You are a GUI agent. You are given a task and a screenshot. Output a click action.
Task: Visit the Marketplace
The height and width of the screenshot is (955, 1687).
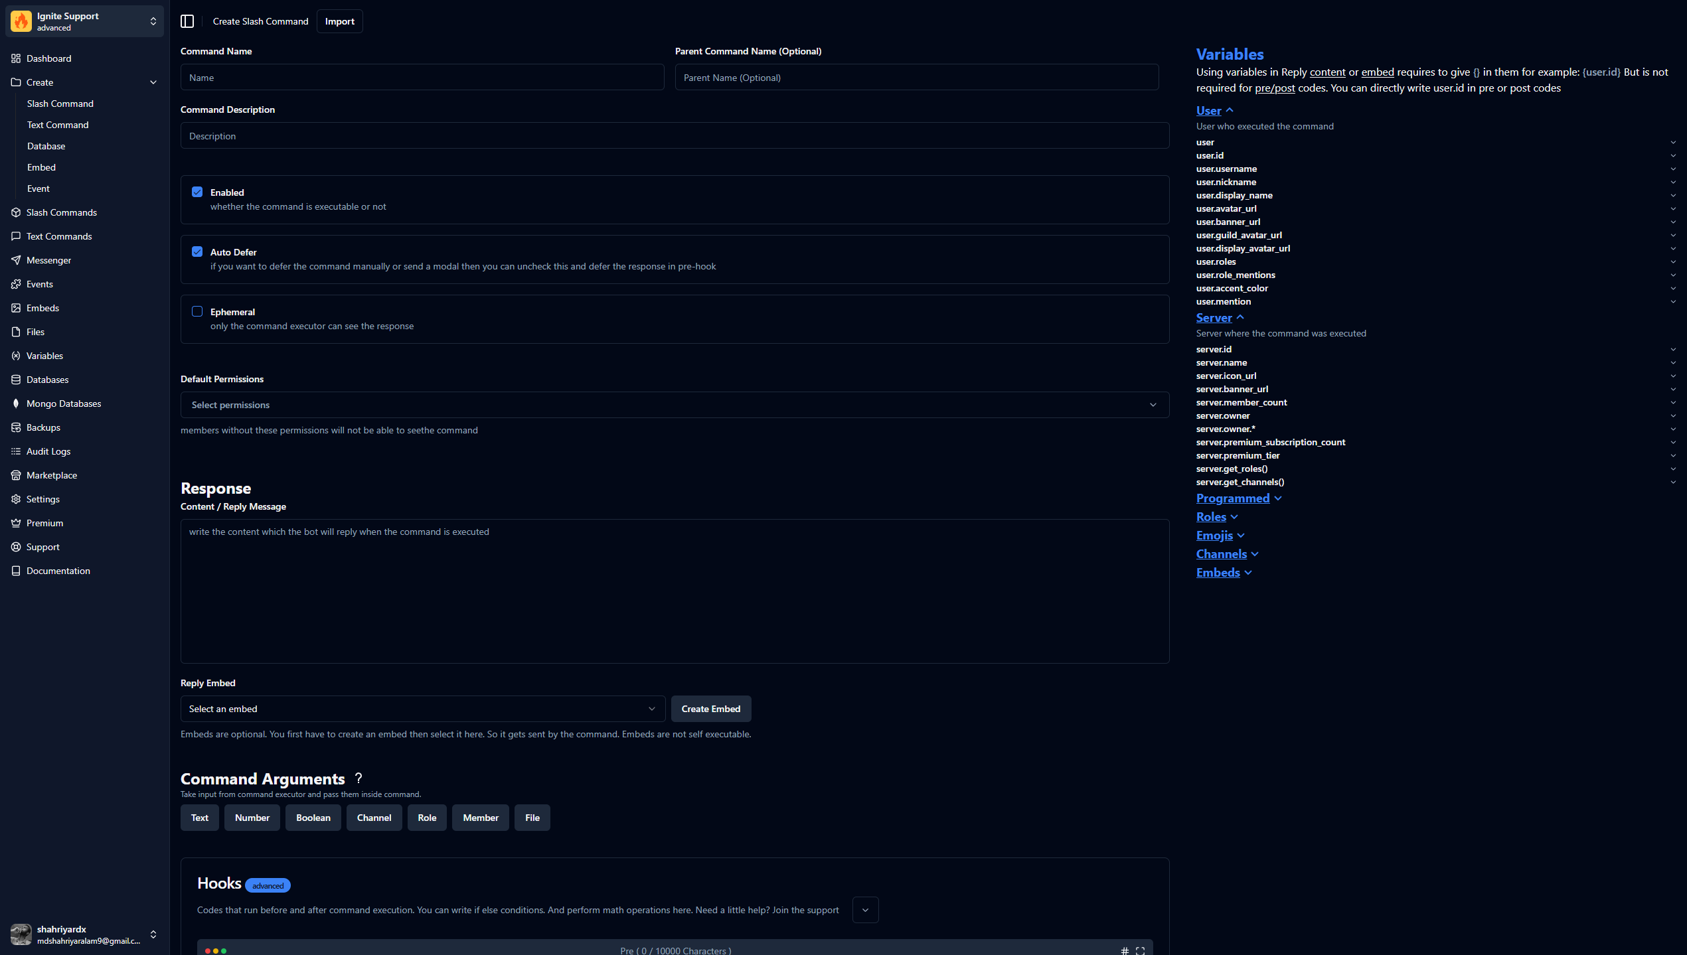tap(51, 475)
